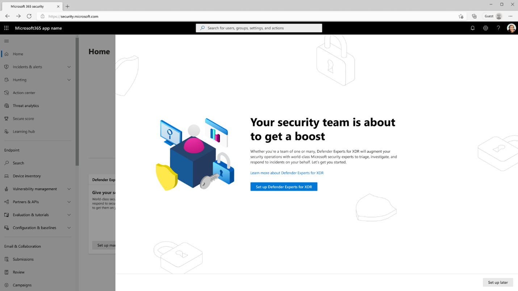Open Secure score from navigation

(23, 119)
